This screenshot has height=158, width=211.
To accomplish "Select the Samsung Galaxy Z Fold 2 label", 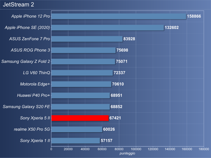I will [x=26, y=61].
